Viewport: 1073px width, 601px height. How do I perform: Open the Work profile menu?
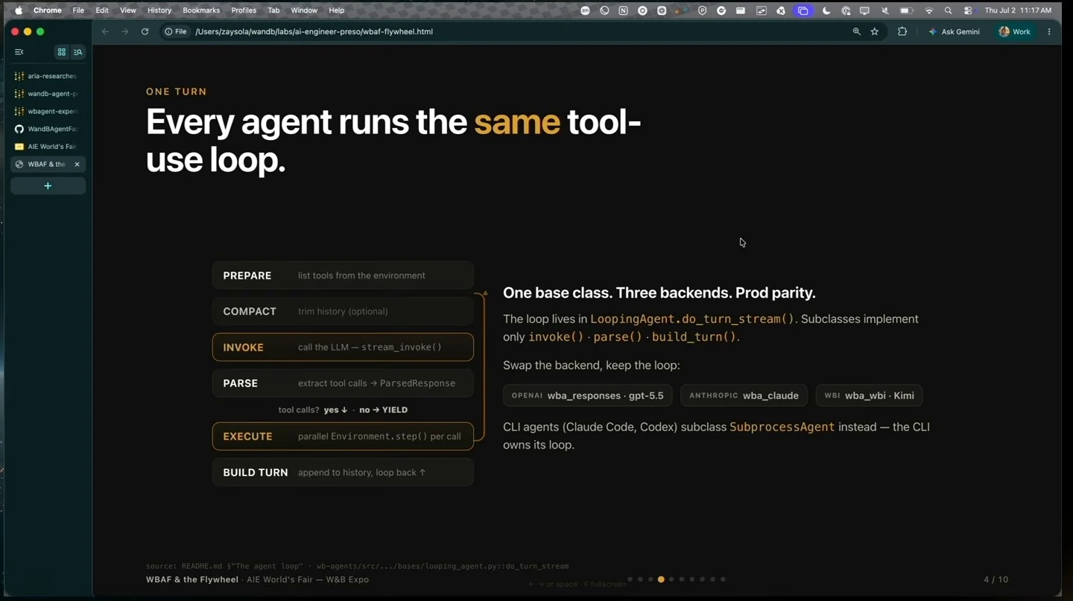(x=1015, y=31)
